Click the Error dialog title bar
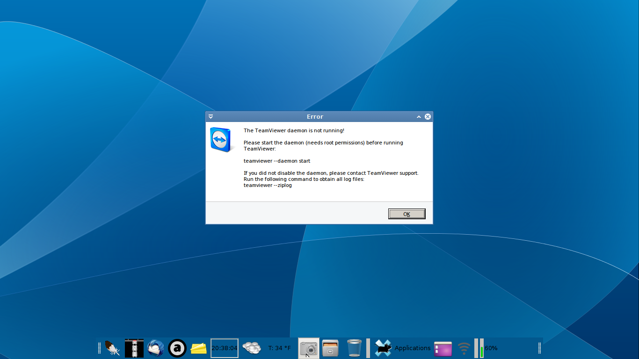 (x=315, y=117)
